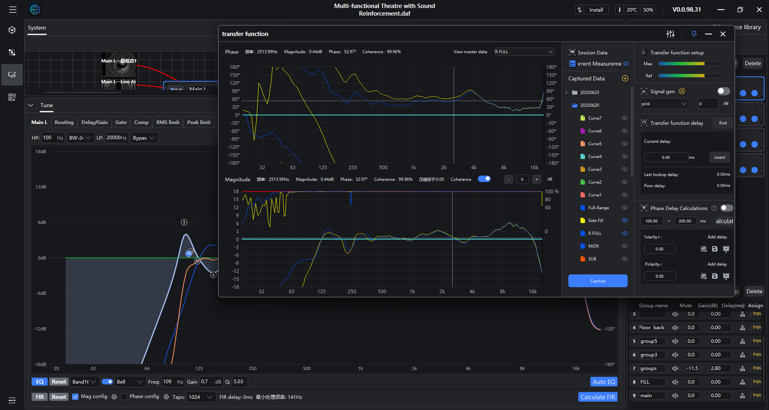Pin the transfer function window
The width and height of the screenshot is (769, 410).
(694, 34)
